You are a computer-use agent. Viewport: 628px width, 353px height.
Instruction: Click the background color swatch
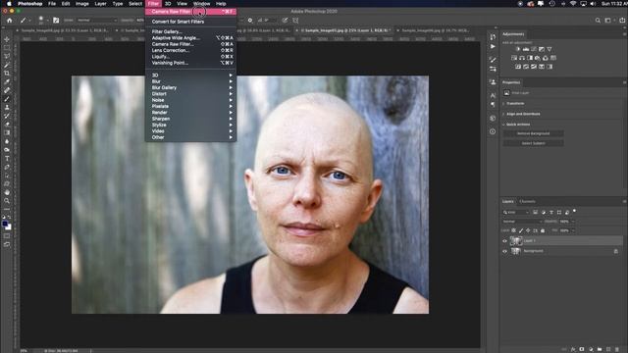[9, 227]
